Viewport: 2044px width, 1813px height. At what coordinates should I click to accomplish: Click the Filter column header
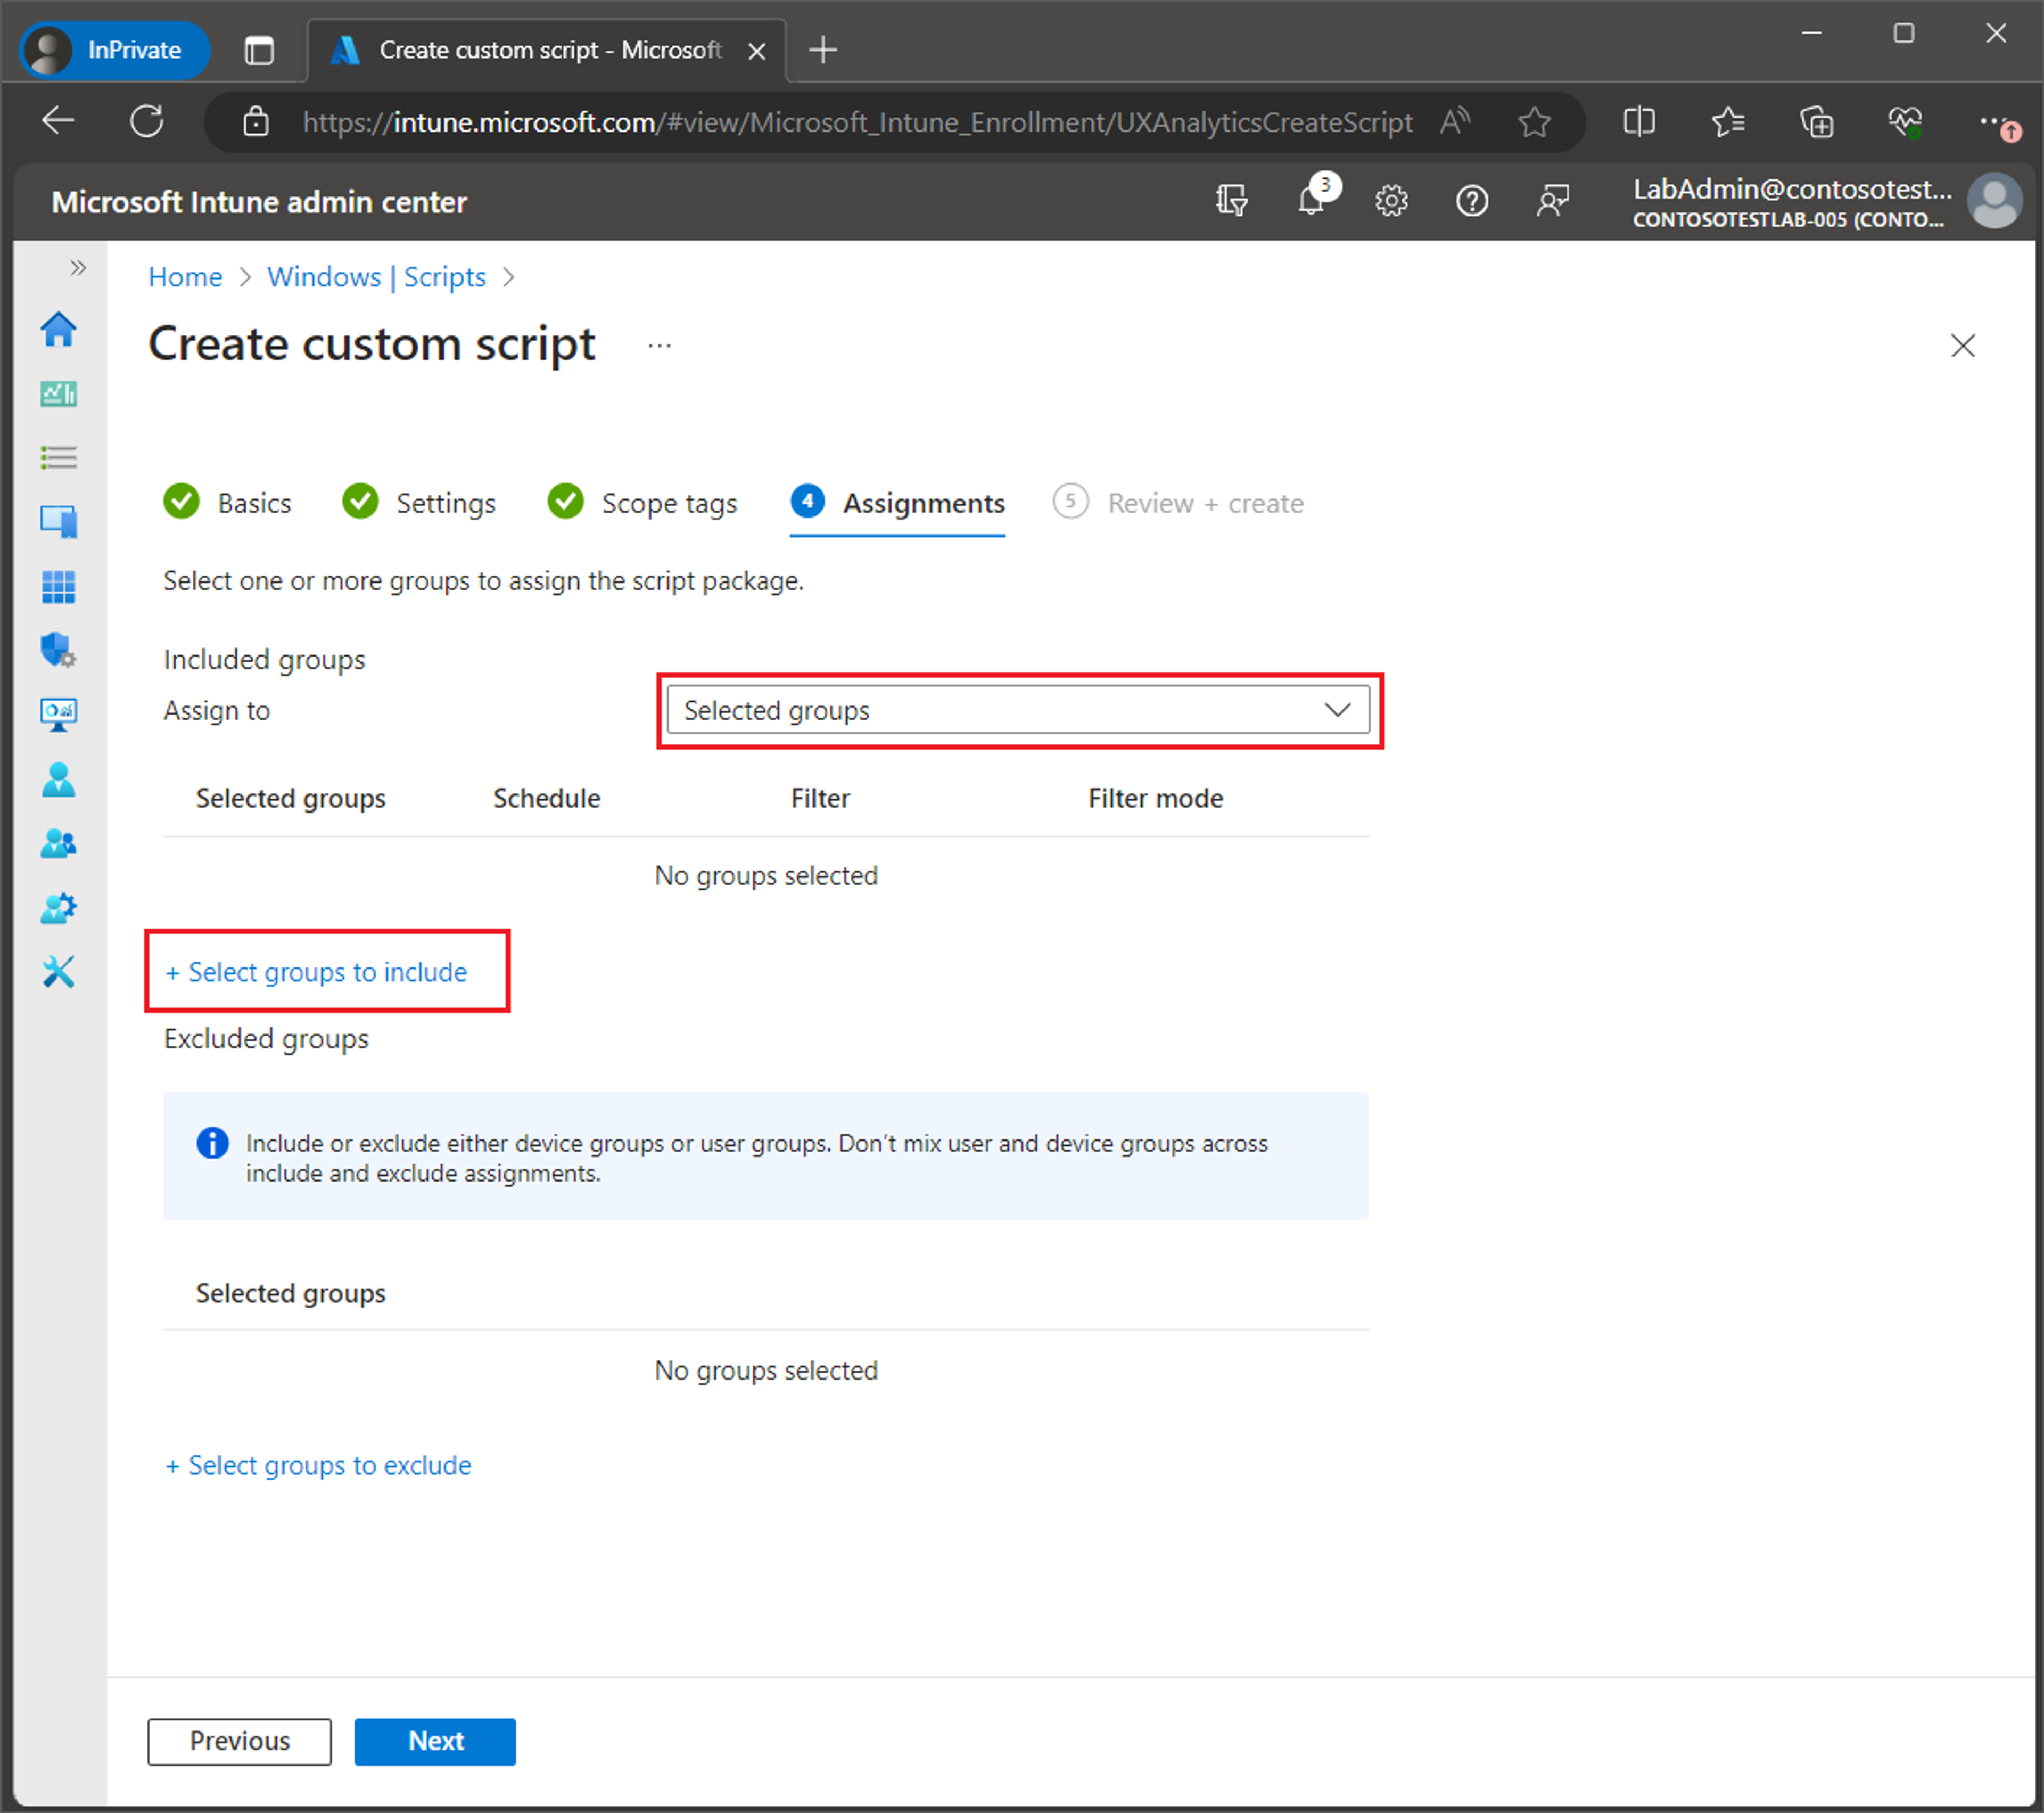pyautogui.click(x=820, y=798)
